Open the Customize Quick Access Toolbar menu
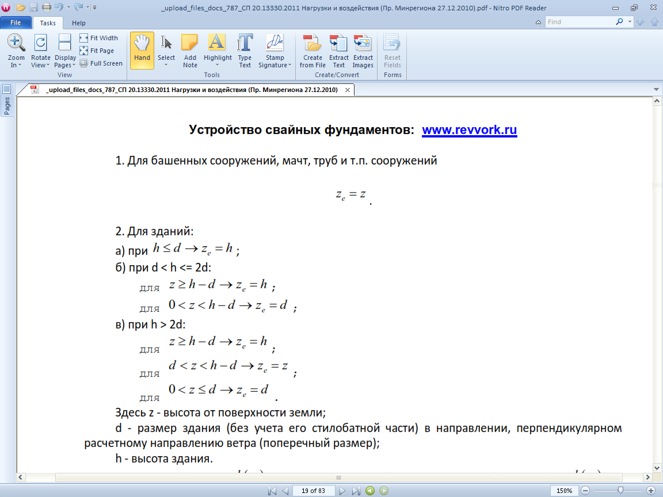 click(x=95, y=7)
